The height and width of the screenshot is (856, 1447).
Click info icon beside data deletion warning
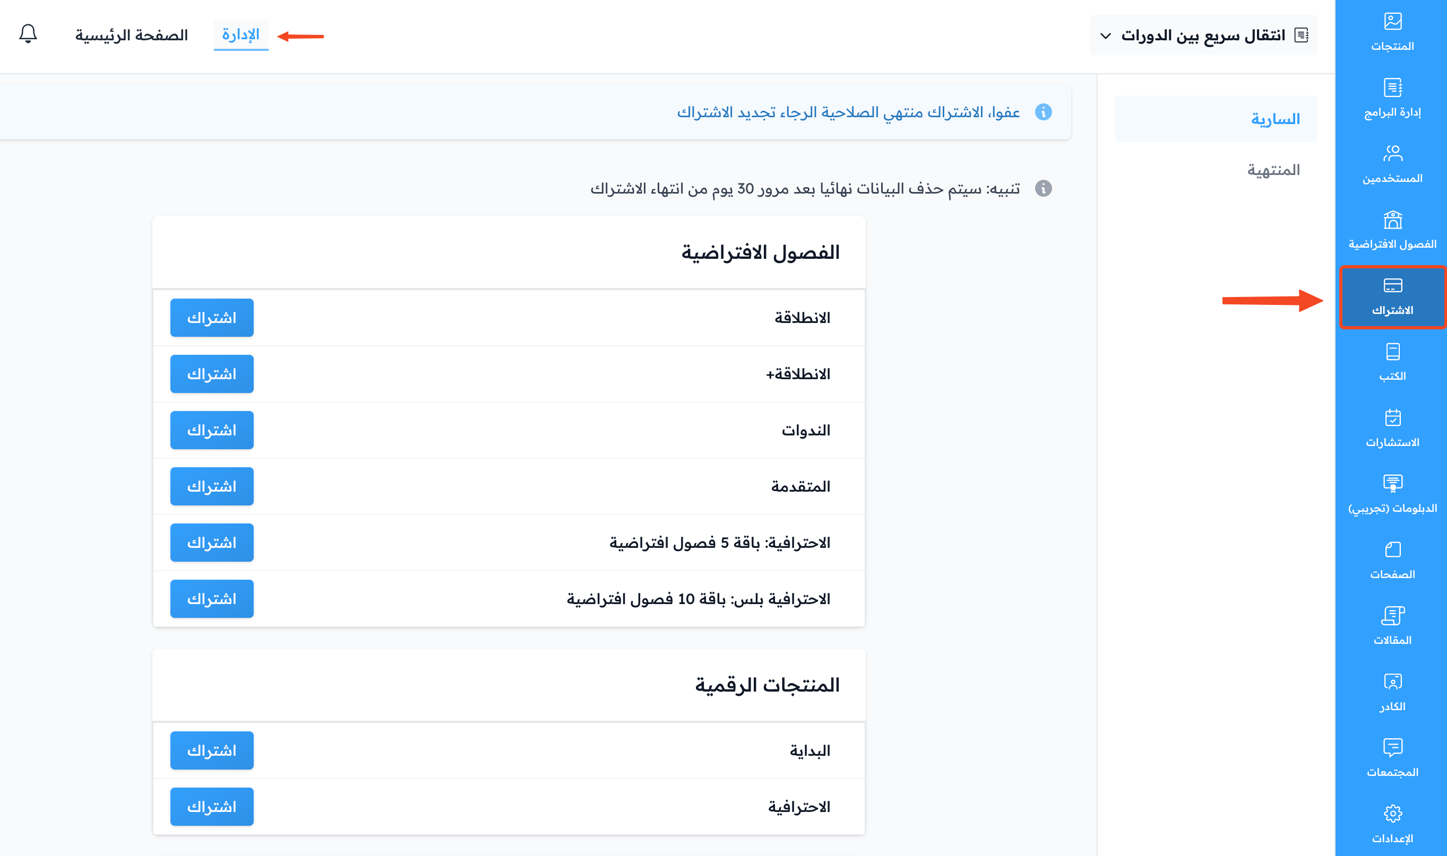pos(1043,188)
